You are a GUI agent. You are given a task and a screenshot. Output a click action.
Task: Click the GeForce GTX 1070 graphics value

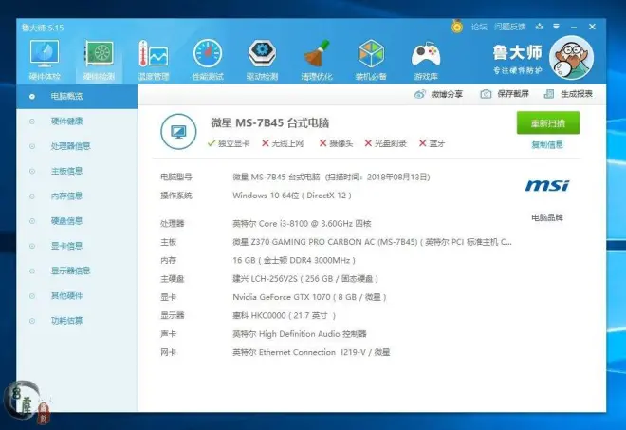click(309, 297)
